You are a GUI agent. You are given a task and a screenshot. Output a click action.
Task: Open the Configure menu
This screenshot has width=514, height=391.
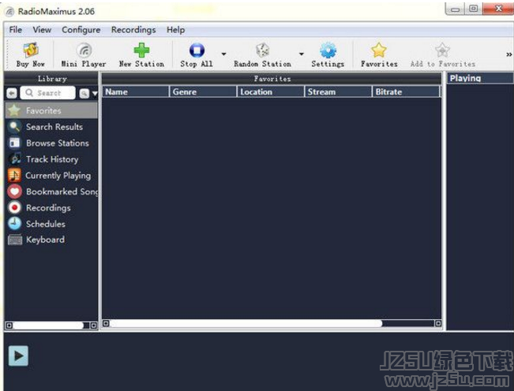coord(81,30)
